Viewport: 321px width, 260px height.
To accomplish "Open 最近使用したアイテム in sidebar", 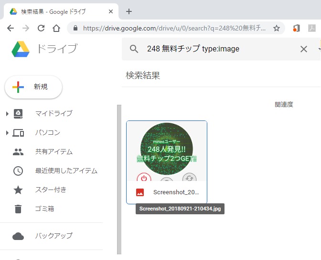I will (66, 171).
